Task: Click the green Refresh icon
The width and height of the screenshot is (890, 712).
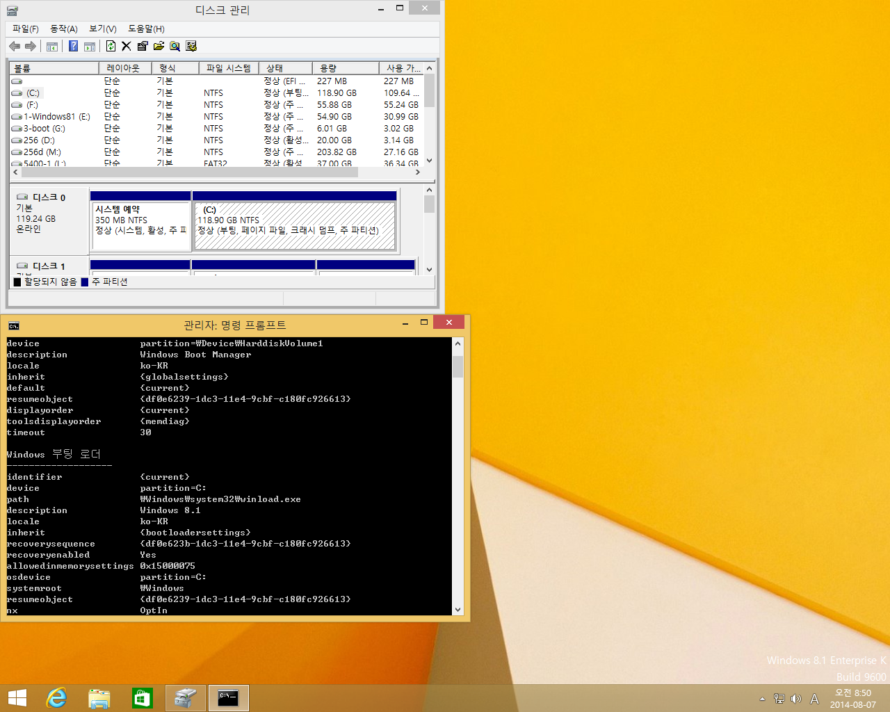Action: click(x=111, y=46)
